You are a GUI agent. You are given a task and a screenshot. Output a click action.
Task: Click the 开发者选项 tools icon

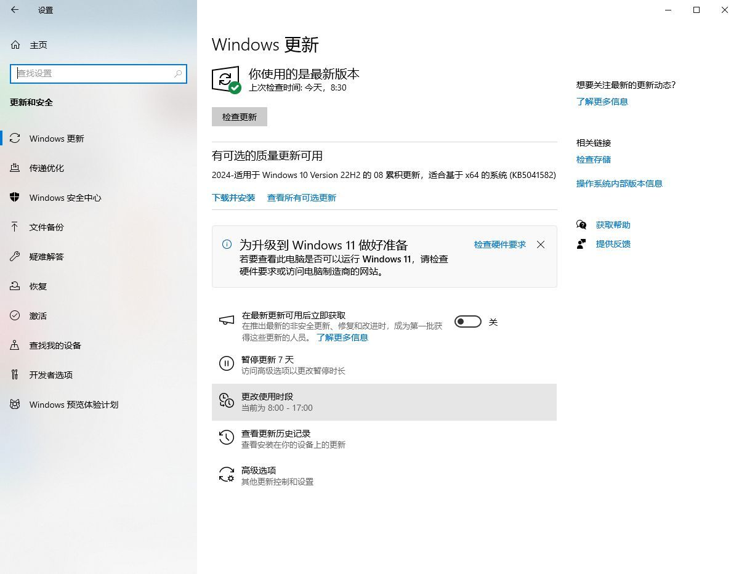[15, 375]
